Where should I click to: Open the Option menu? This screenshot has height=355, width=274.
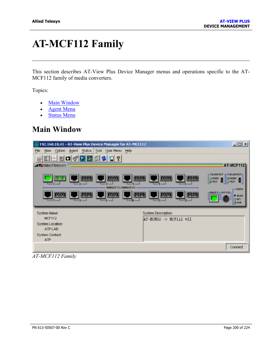[x=60, y=151]
